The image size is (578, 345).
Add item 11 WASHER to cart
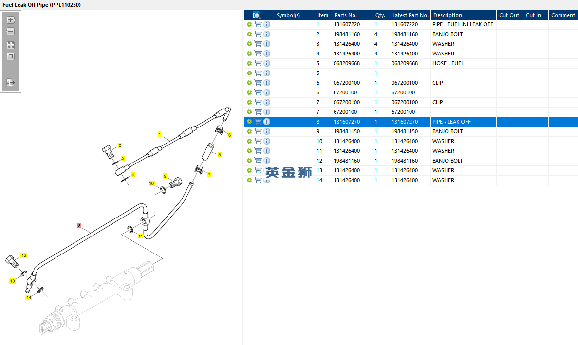(258, 150)
